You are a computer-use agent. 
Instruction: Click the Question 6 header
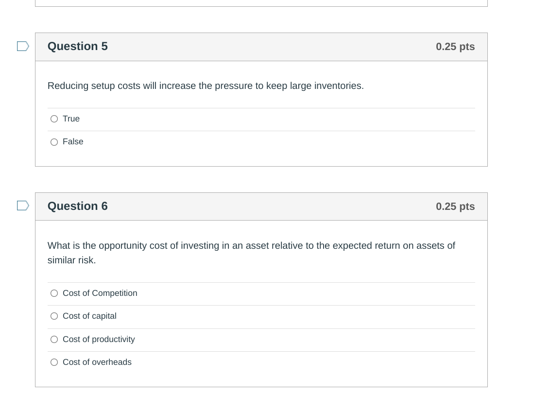(x=77, y=206)
